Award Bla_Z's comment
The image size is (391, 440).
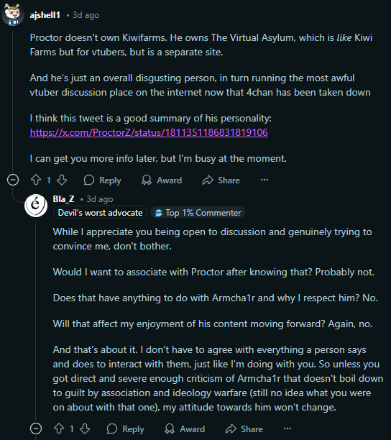point(185,428)
